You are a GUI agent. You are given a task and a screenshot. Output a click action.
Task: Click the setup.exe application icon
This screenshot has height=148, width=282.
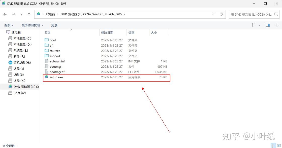pos(46,77)
